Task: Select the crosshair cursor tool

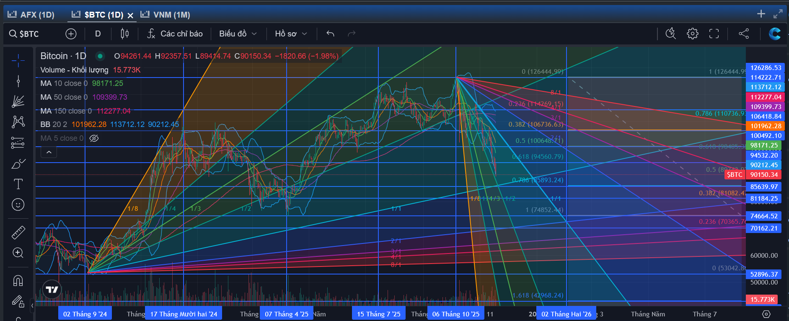Action: 18,61
